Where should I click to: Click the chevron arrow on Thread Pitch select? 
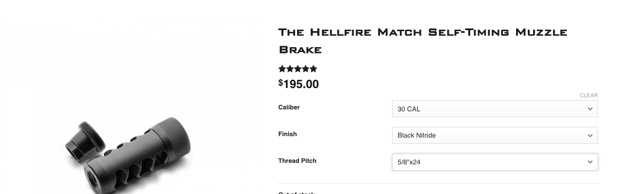click(x=590, y=162)
